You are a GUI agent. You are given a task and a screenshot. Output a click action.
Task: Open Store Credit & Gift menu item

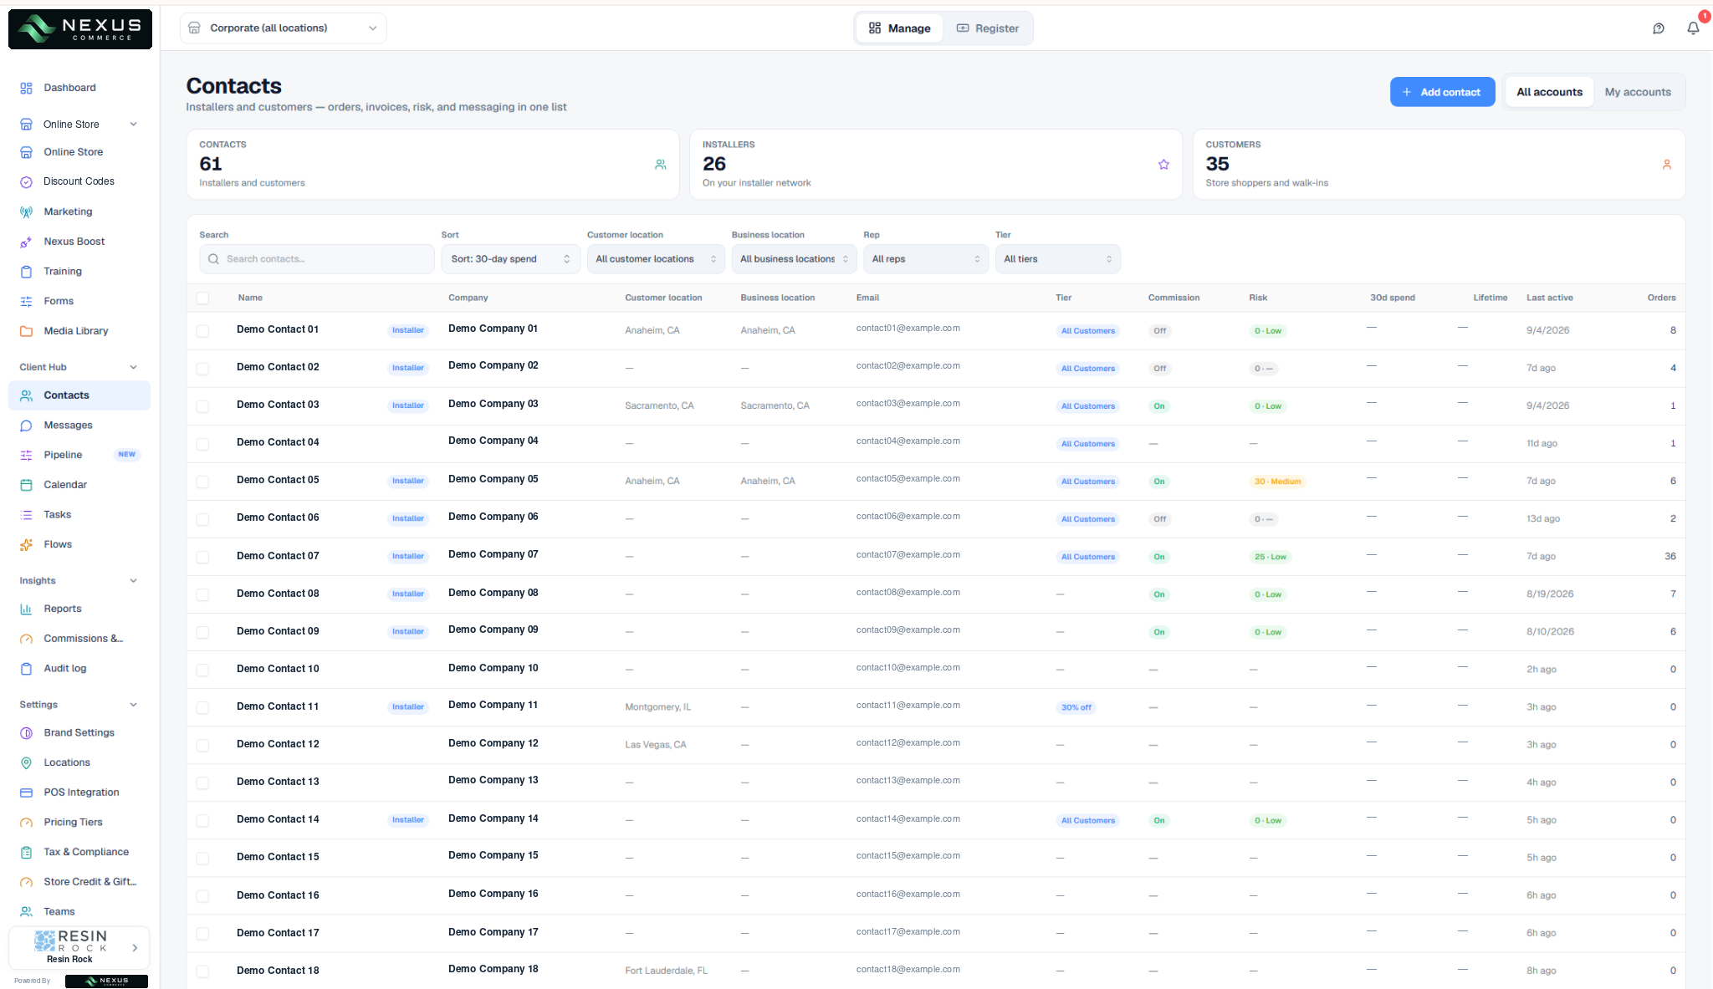(79, 882)
